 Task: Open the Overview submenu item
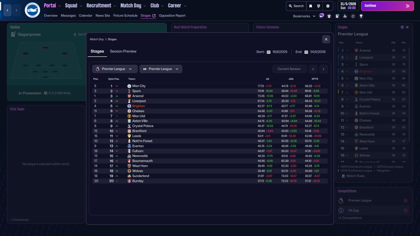pyautogui.click(x=51, y=15)
